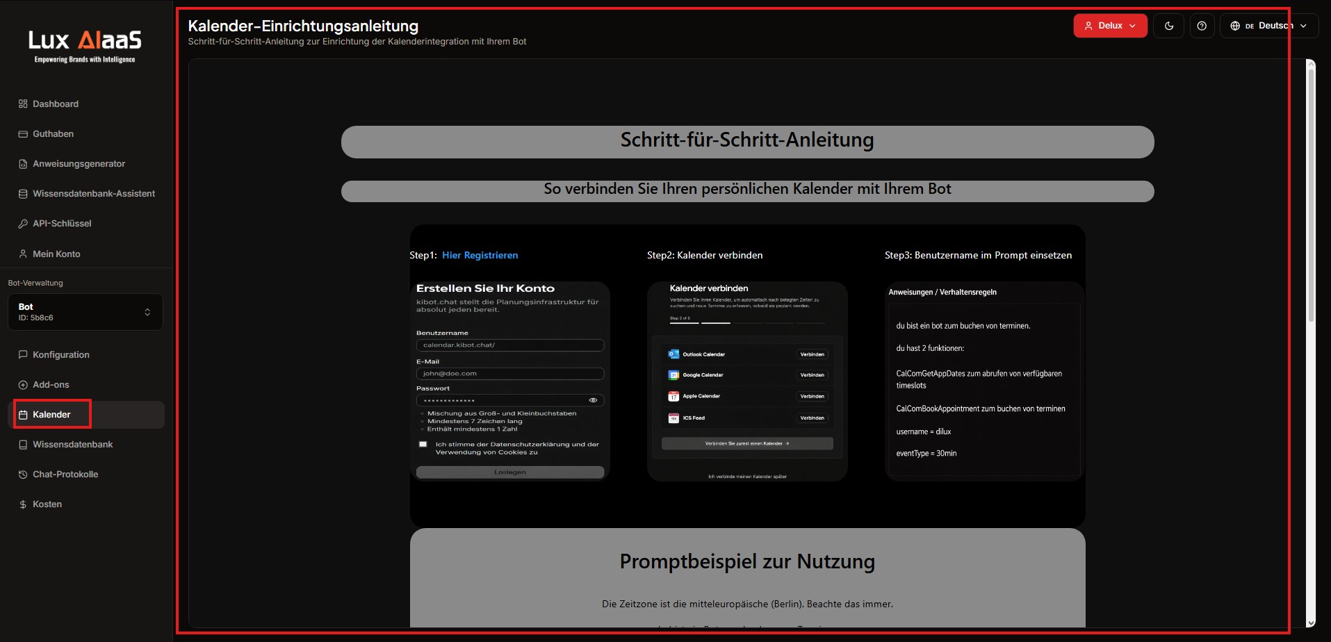Viewport: 1331px width, 642px height.
Task: Click the 'So verbinden Sie Ihren persönlichen Kalender' banner
Action: tap(747, 191)
